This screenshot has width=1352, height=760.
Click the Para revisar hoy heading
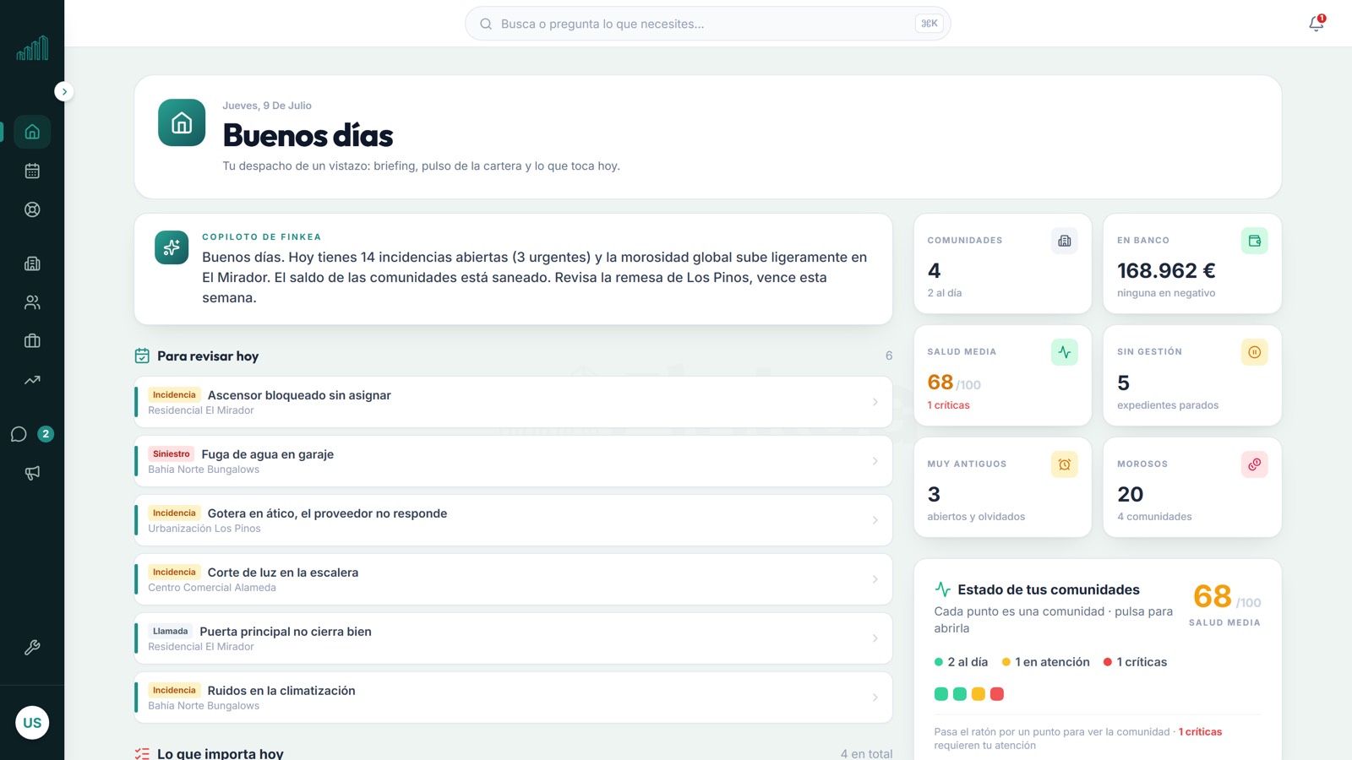208,356
